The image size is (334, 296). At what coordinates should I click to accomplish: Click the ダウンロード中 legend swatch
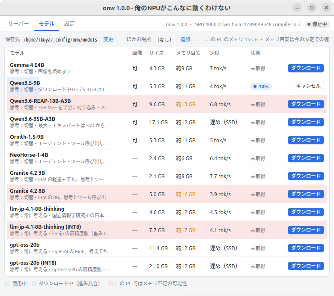click(35, 284)
